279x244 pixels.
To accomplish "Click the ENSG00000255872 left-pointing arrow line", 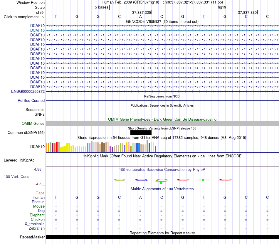I will click(162, 91).
